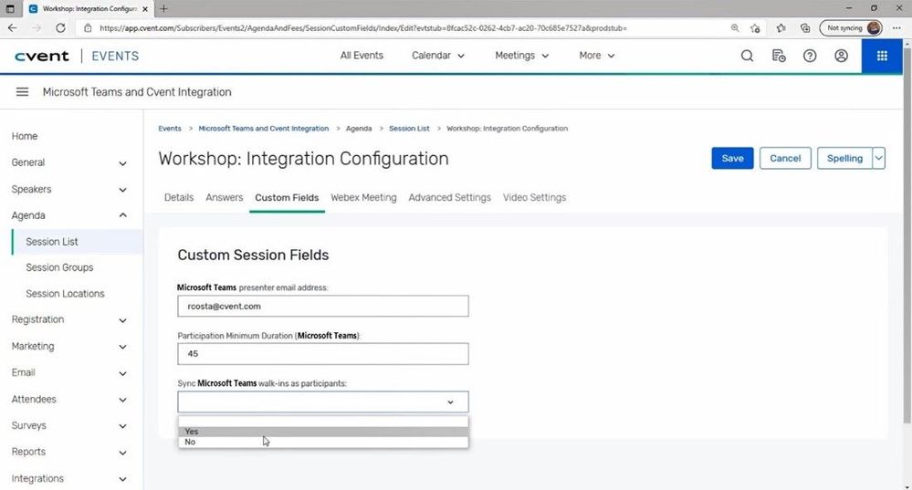Click the Spelling button
The height and width of the screenshot is (490, 912).
pos(844,158)
